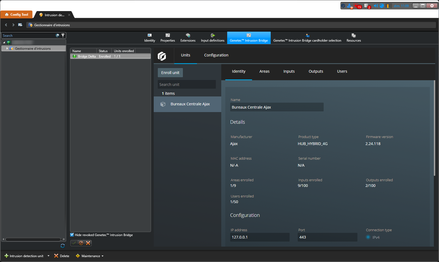Click the filter funnel icon in search box
439x262 pixels.
coord(63,35)
